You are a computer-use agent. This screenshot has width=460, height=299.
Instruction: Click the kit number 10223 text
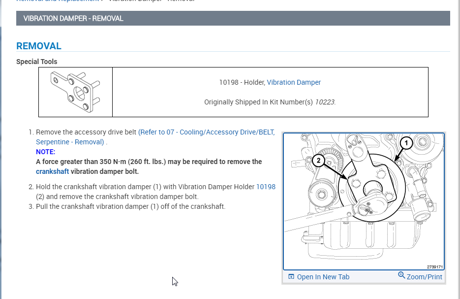[x=325, y=102]
